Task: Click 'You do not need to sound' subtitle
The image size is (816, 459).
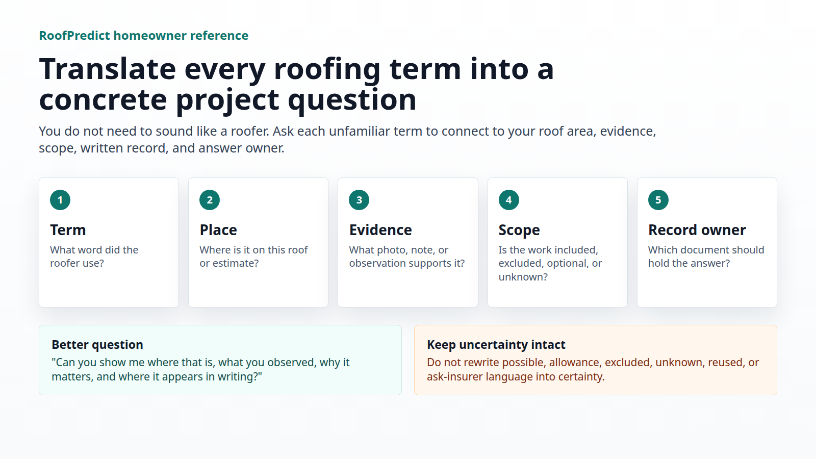Action: point(347,139)
